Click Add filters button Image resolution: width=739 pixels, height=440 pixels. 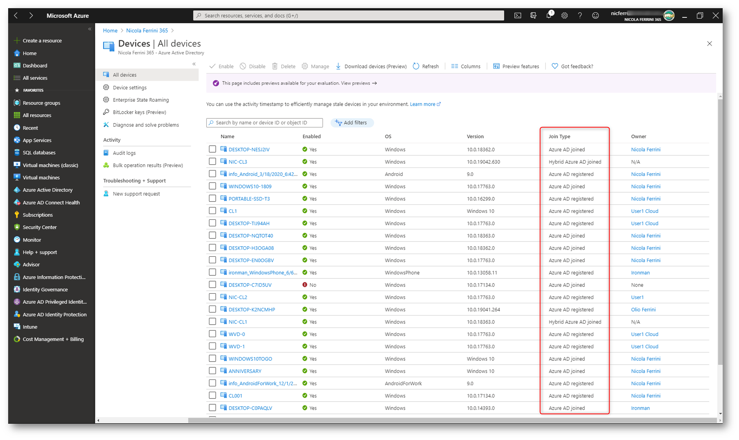(352, 123)
